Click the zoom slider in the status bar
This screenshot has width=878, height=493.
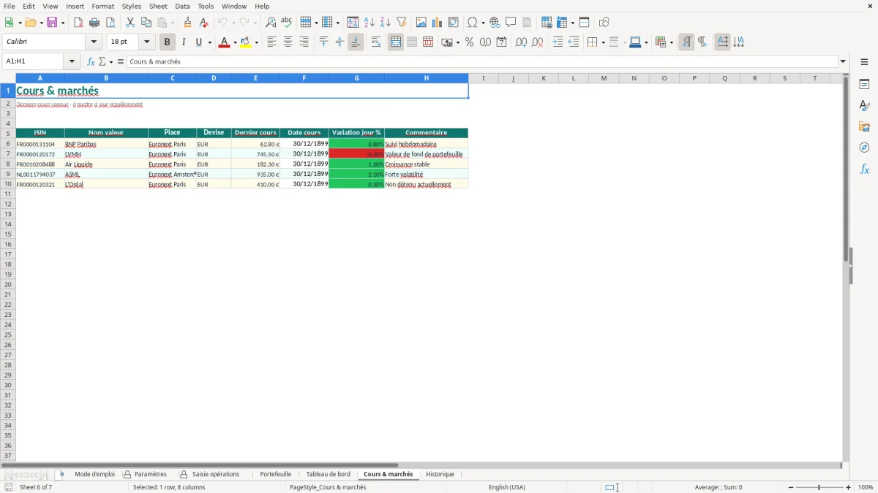tap(819, 487)
